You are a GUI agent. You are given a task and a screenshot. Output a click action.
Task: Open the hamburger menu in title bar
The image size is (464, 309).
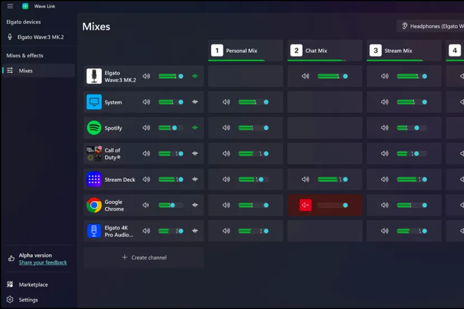(10, 6)
